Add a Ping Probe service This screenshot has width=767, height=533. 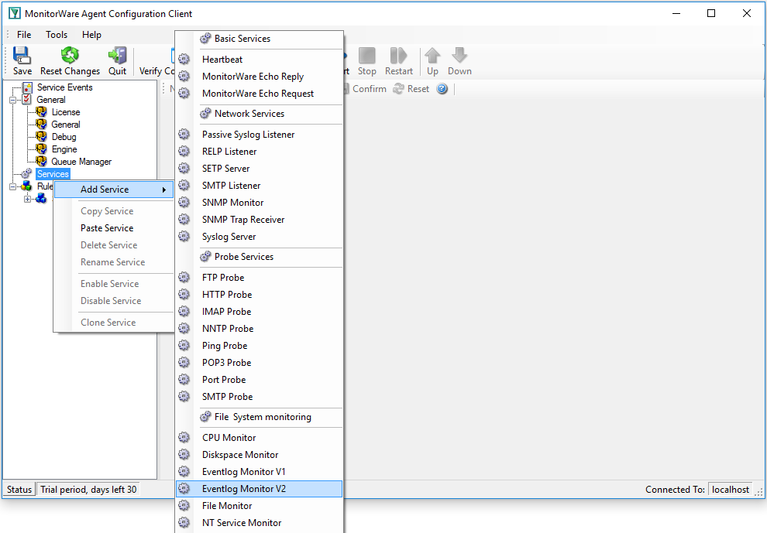pos(260,346)
